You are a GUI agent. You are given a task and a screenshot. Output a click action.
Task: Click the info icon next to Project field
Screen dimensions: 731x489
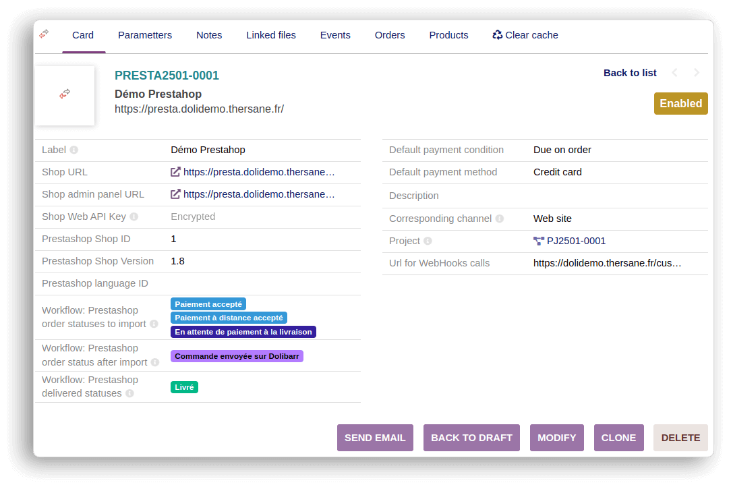click(x=428, y=241)
